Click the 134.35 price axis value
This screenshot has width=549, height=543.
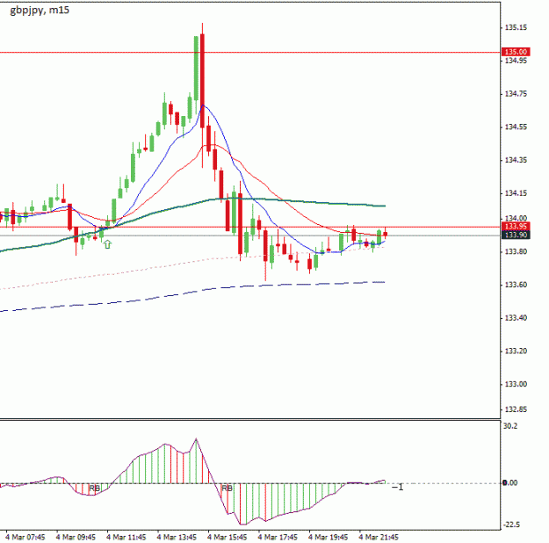point(516,160)
